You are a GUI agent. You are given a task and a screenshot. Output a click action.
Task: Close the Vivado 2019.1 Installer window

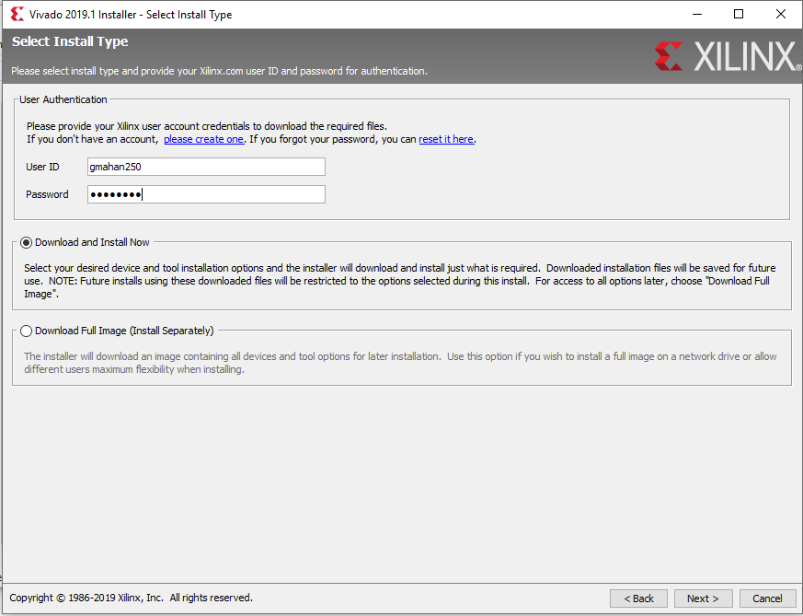[x=781, y=14]
